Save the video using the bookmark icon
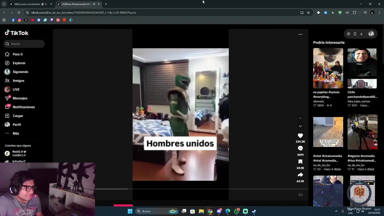Viewport: 384px width, 216px height. pos(300,162)
